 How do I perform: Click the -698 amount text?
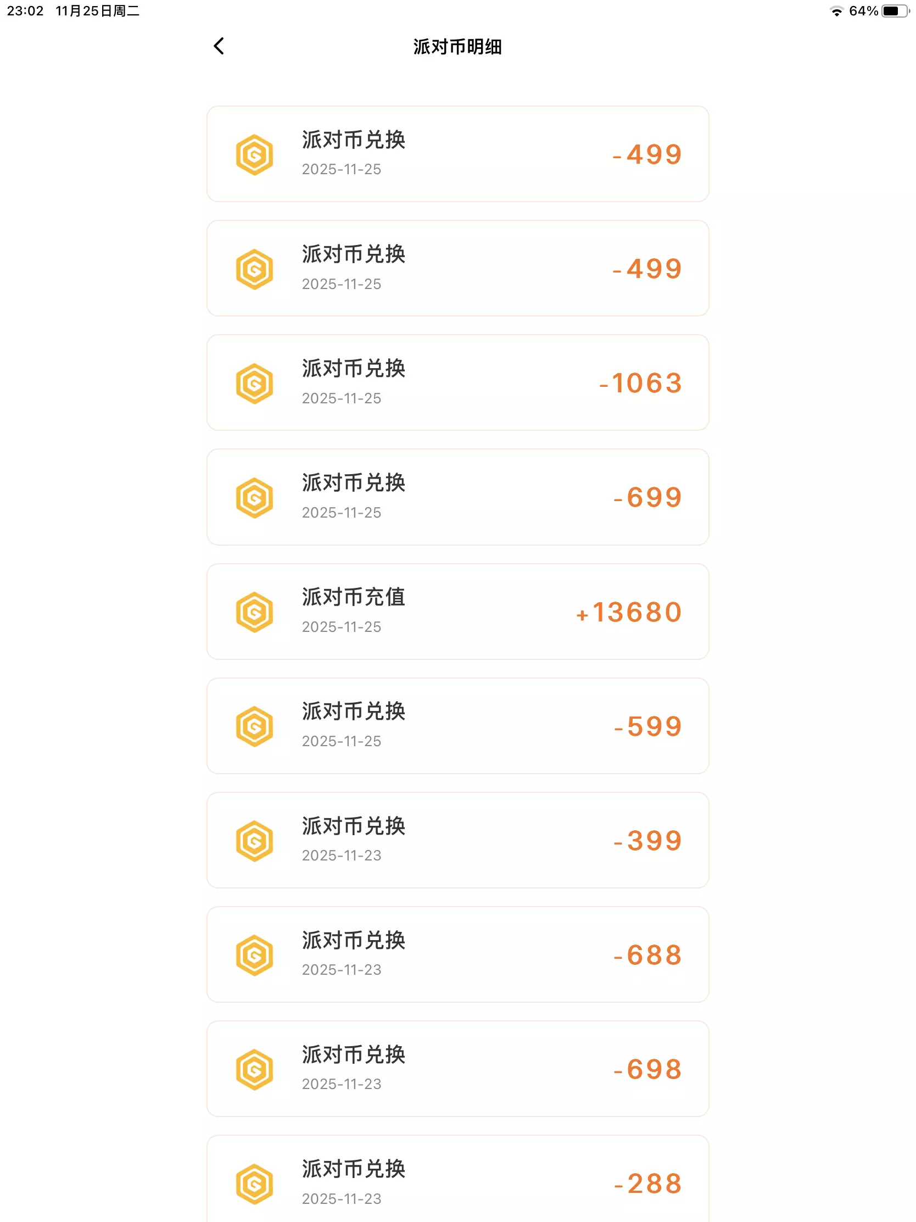pyautogui.click(x=647, y=1069)
